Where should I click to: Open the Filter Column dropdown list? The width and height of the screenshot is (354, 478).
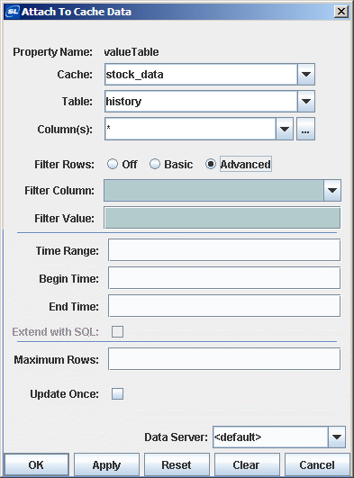pyautogui.click(x=332, y=191)
